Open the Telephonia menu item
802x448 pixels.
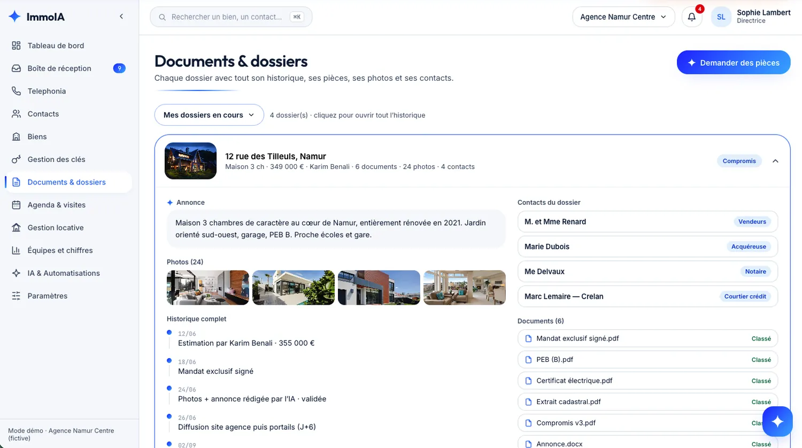(68, 91)
